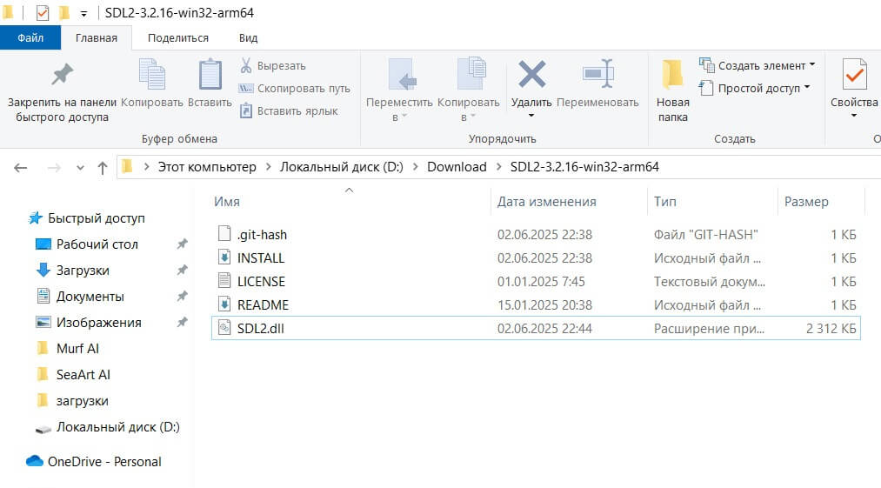Click the LICENSE text document icon
This screenshot has width=881, height=488.
pyautogui.click(x=224, y=281)
